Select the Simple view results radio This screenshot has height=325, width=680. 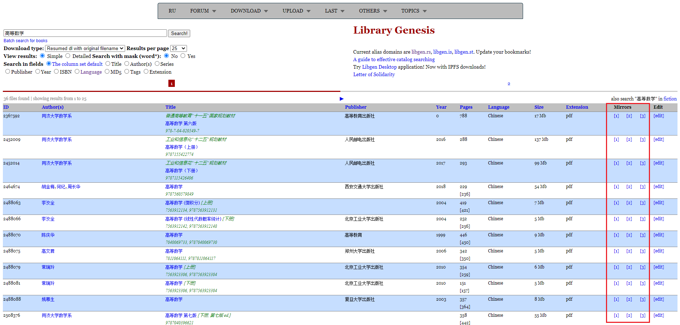coord(43,56)
